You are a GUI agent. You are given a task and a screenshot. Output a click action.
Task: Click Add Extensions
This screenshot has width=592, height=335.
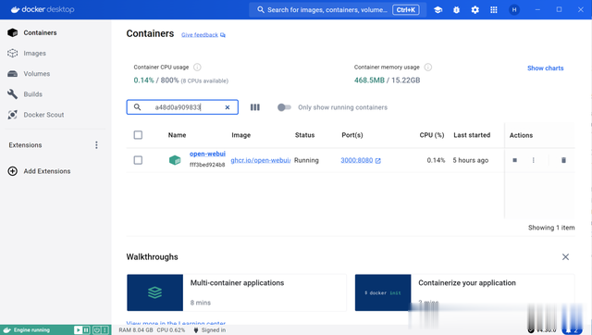(39, 171)
